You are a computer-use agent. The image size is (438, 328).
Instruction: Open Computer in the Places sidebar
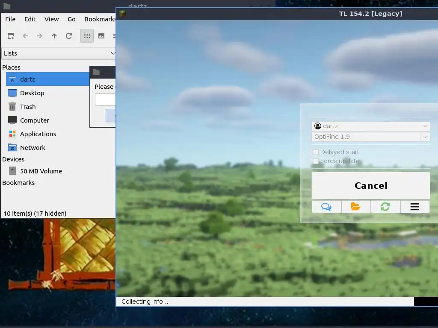point(34,120)
